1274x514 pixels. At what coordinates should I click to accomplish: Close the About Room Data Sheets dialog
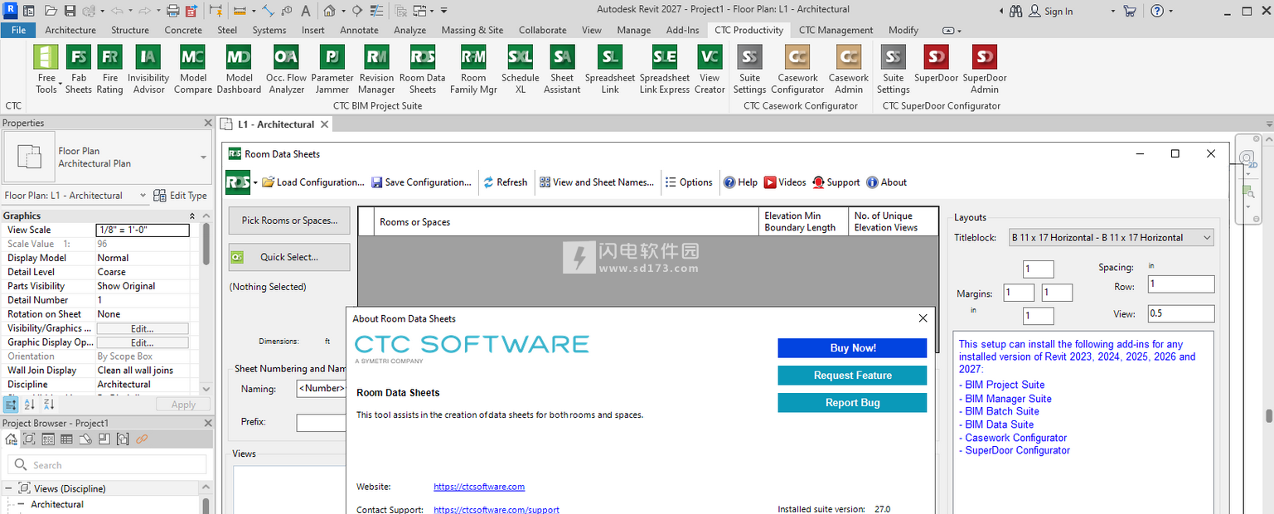point(923,318)
